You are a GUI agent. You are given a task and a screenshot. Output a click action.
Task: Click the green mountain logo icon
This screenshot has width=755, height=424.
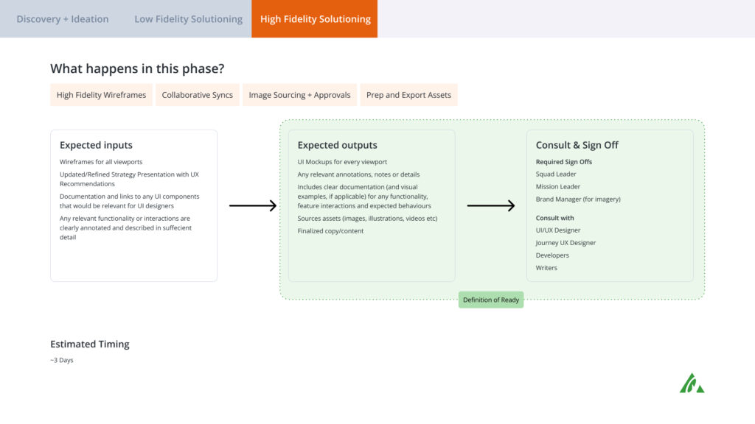click(692, 383)
